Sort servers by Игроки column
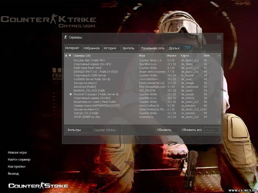The width and height of the screenshot is (258, 193). [x=173, y=56]
